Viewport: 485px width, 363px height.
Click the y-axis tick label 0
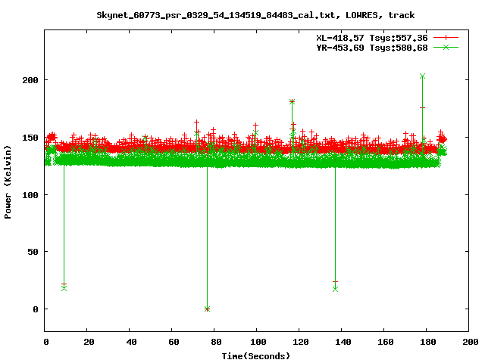click(36, 309)
